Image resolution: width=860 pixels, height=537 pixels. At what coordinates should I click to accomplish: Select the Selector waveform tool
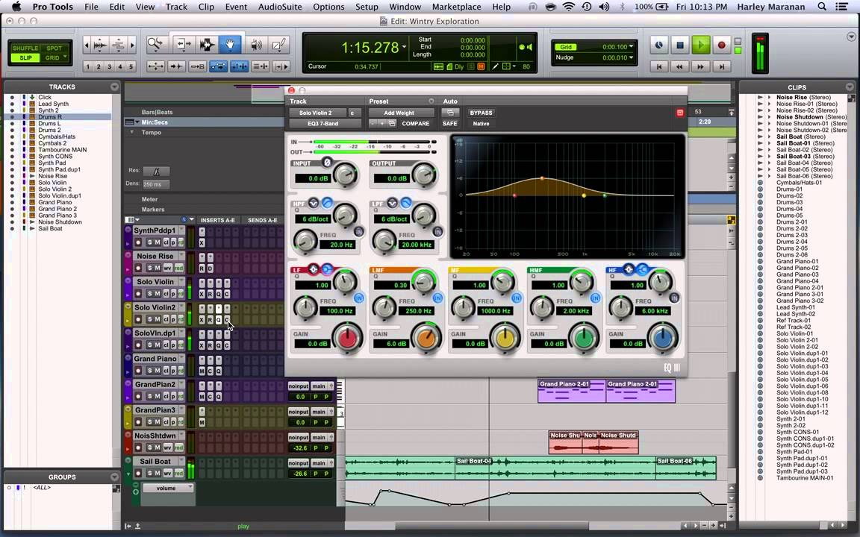click(208, 45)
